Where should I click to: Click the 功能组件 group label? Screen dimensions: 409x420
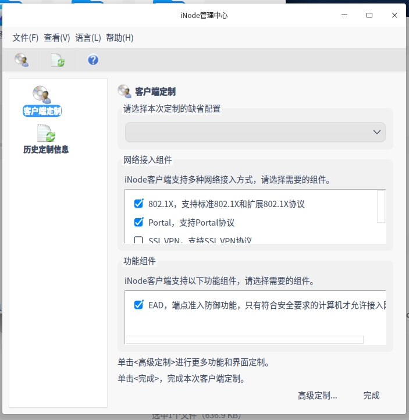click(140, 261)
